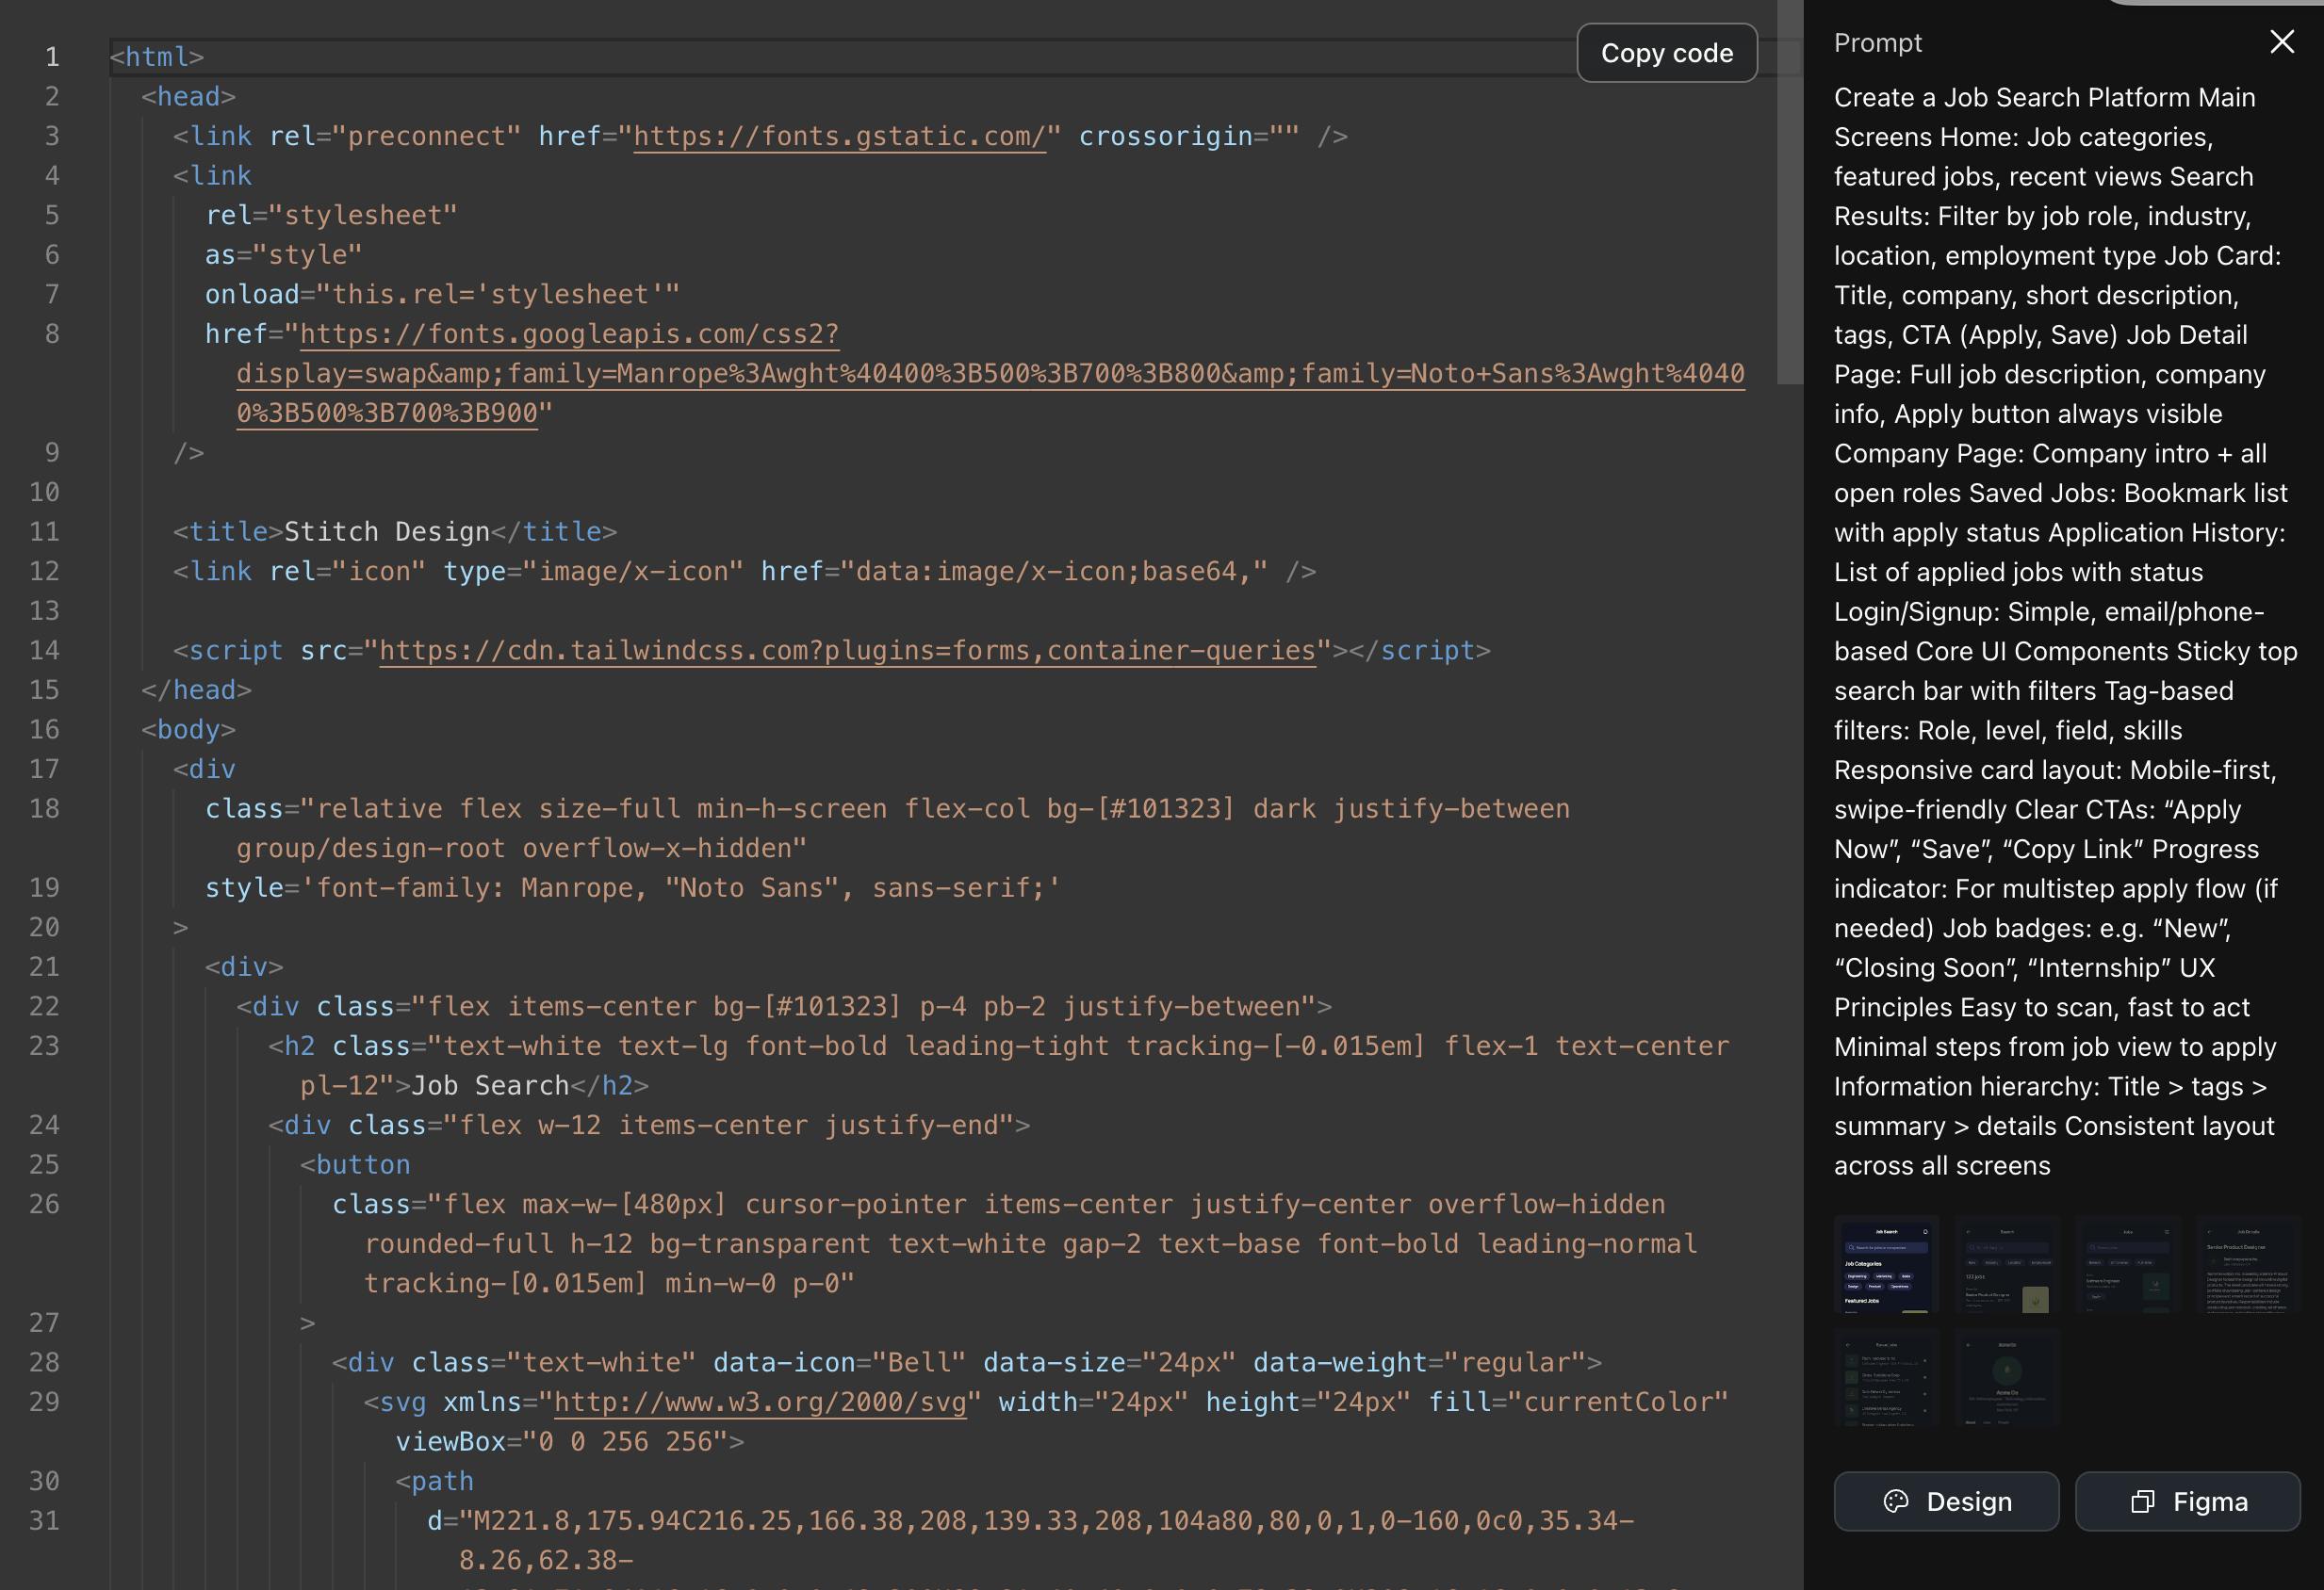The height and width of the screenshot is (1590, 2324).
Task: Click the crossorigin attribute on line 3
Action: (1189, 136)
